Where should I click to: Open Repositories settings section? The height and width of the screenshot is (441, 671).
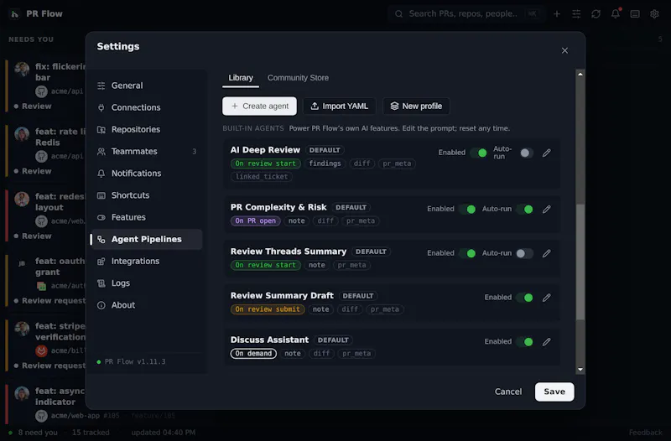point(146,130)
